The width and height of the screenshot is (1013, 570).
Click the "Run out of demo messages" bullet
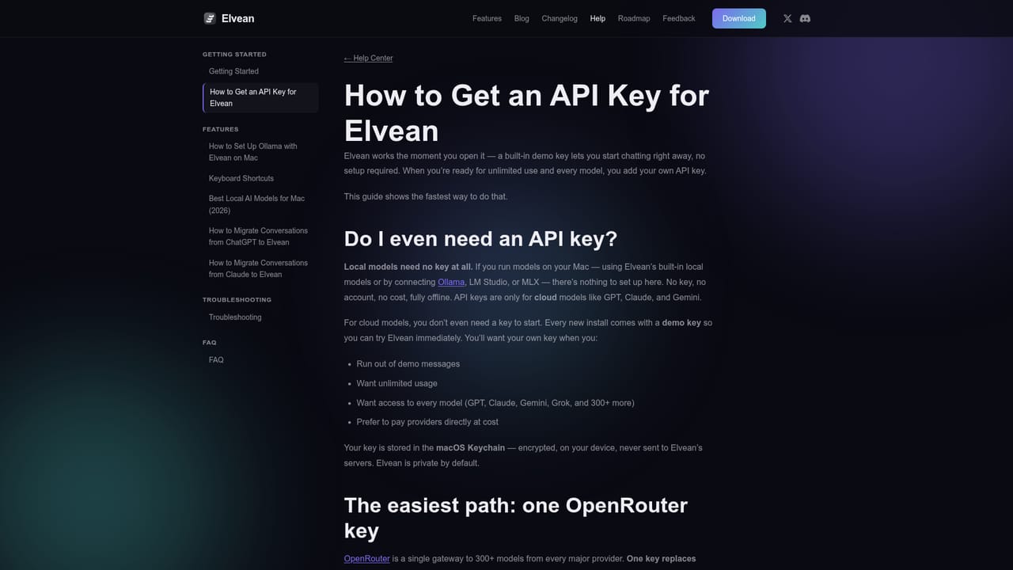(x=408, y=364)
